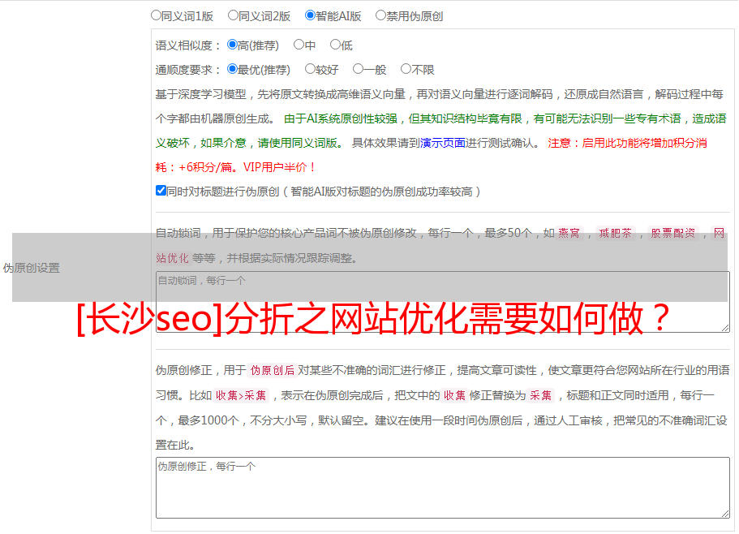The height and width of the screenshot is (534, 739).
Task: Set 通顺度要求 to 最优(推荐)
Action: click(x=233, y=70)
